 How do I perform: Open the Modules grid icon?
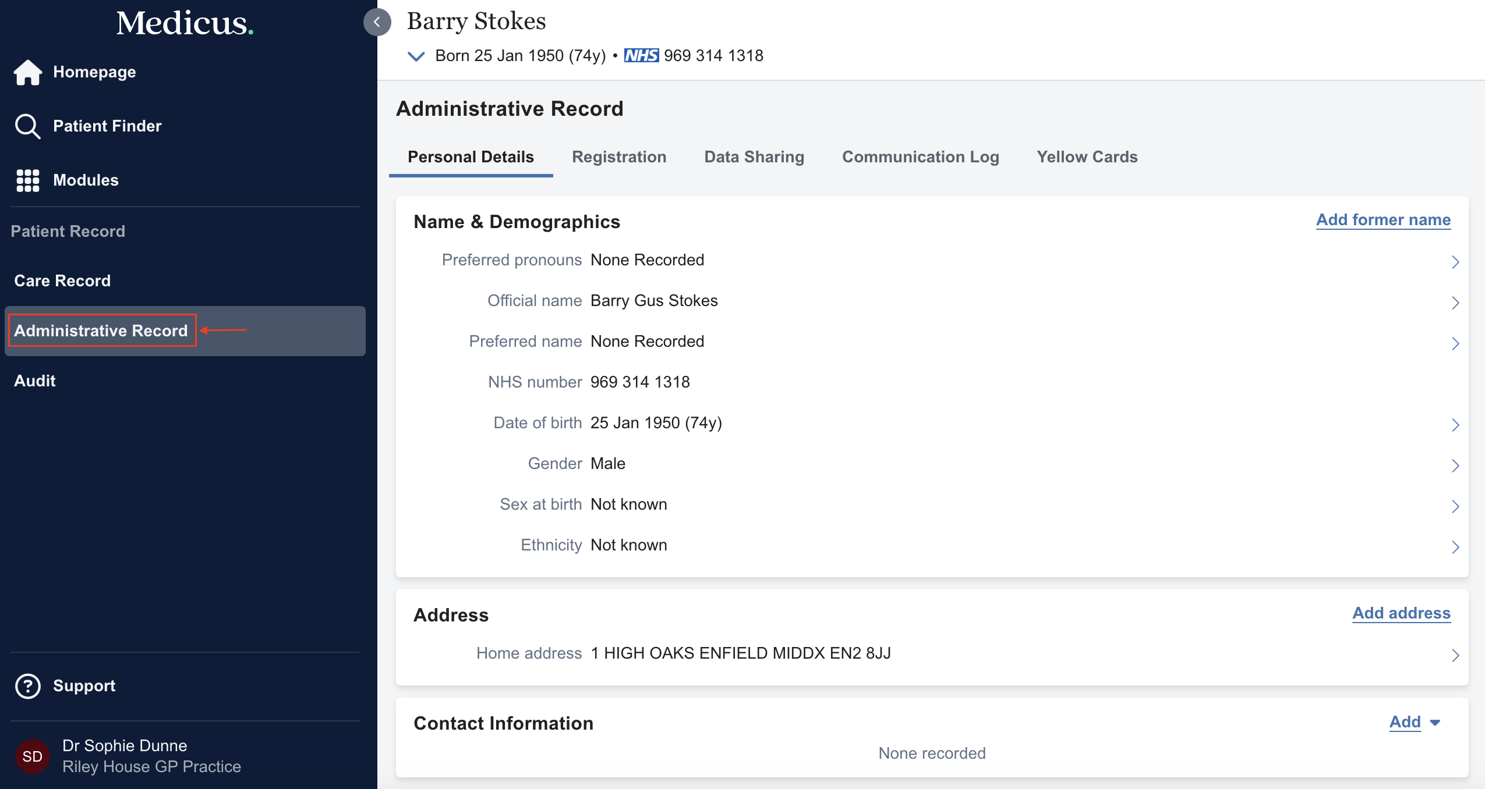tap(27, 180)
